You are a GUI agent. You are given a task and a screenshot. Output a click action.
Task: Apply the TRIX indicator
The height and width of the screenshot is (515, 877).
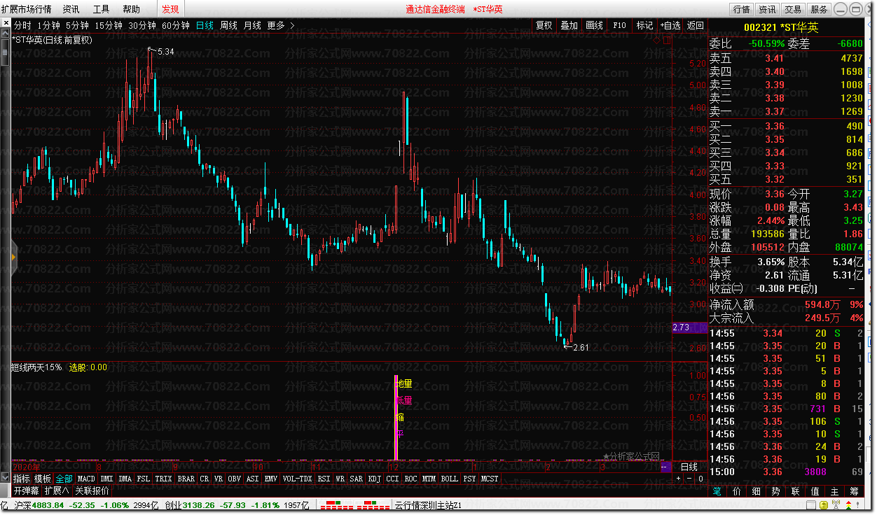pyautogui.click(x=163, y=479)
